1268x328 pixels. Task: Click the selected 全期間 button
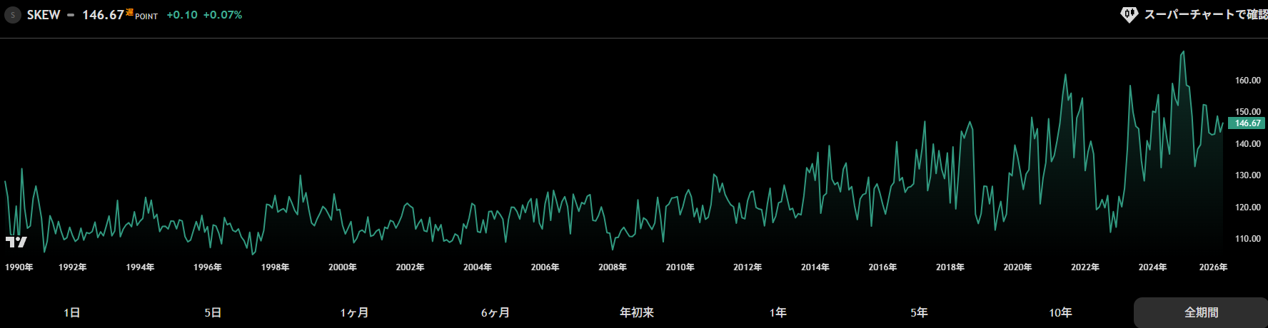pyautogui.click(x=1201, y=312)
